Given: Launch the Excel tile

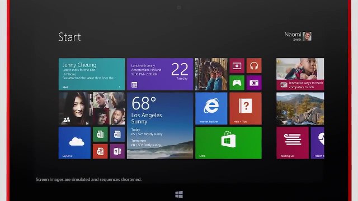Looking at the screenshot, I should 100,134.
